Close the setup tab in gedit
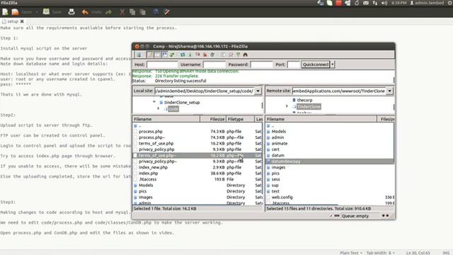This screenshot has width=453, height=255. [x=22, y=21]
